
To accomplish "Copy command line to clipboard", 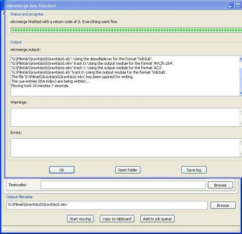I will [117, 219].
